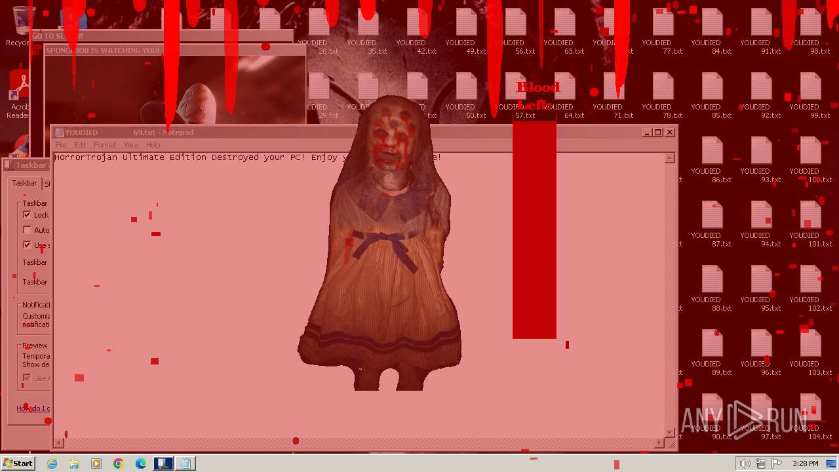The width and height of the screenshot is (839, 472).
Task: Open Notepad's File menu
Action: point(61,145)
